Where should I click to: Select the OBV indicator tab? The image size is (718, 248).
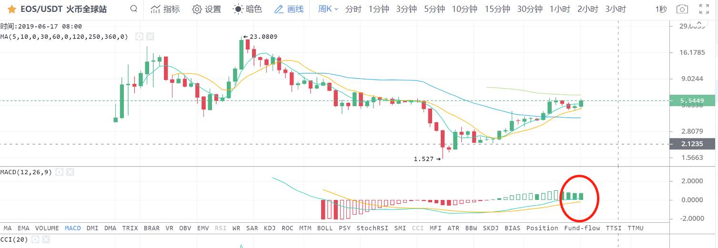click(x=185, y=228)
